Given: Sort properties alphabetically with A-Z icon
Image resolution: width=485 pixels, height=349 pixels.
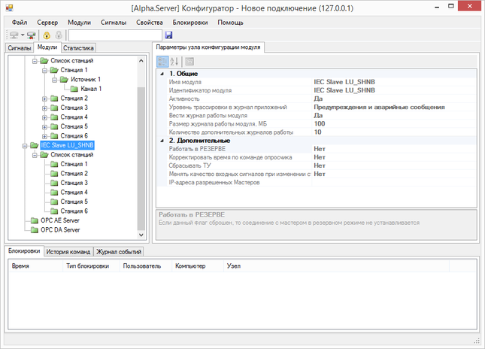Looking at the screenshot, I should coord(174,61).
